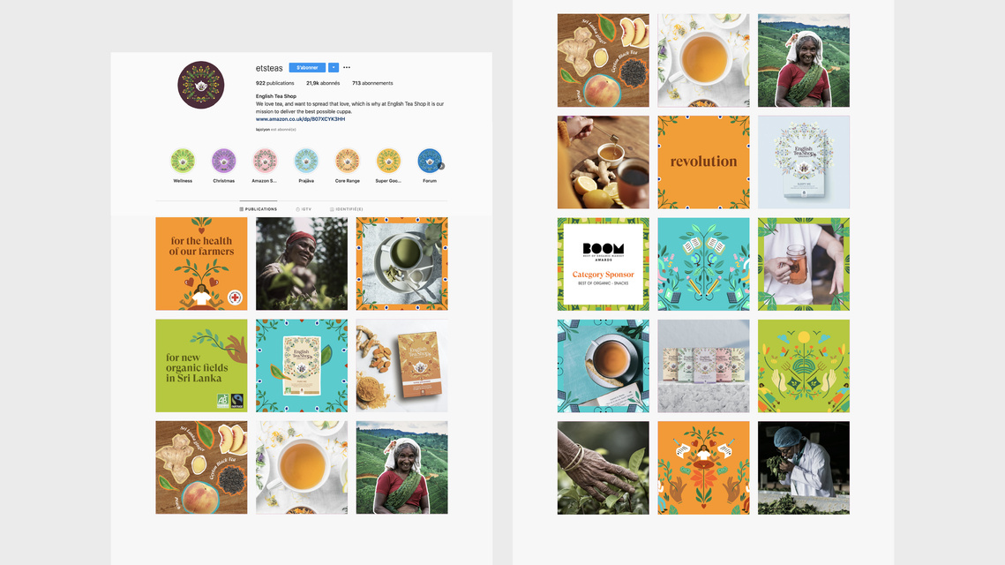View the 21,9k abonnés followers list
Image resolution: width=1005 pixels, height=565 pixels.
coord(323,83)
